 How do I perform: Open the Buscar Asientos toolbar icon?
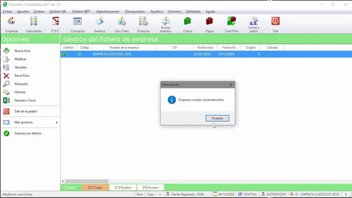pos(165,24)
